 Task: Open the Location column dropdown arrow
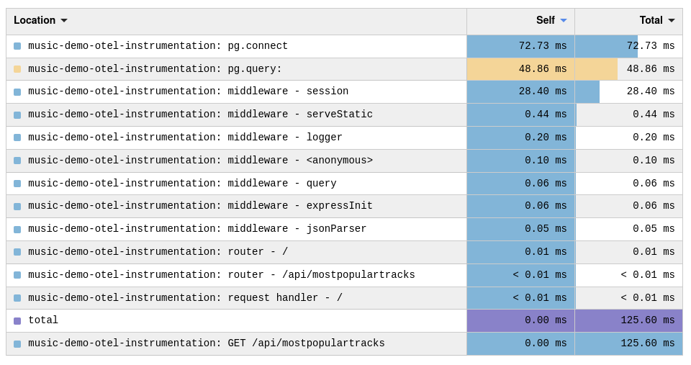coord(64,21)
